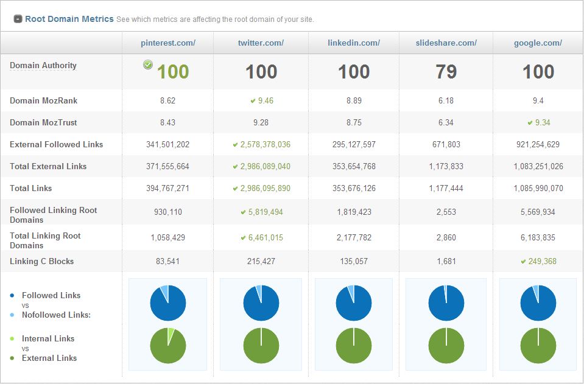584x384 pixels.
Task: Select twitter.com's green internal-external pie chart
Action: click(x=261, y=346)
